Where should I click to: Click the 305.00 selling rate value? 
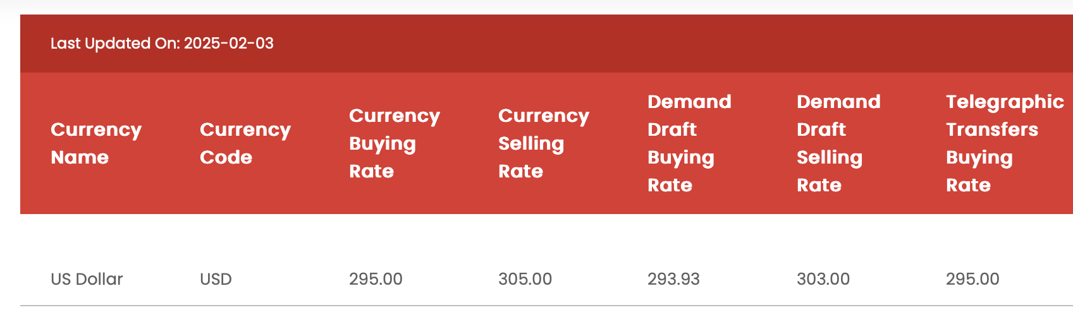(x=525, y=279)
